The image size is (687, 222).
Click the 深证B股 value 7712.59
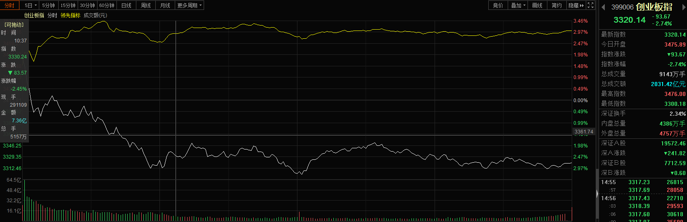(675, 163)
